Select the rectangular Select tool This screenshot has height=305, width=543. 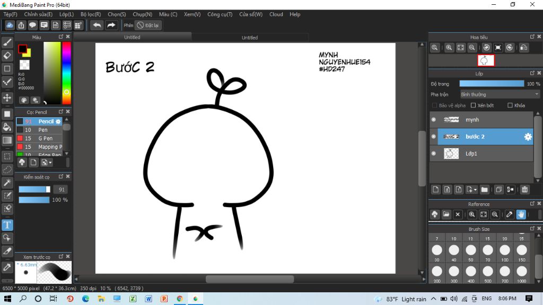(x=7, y=156)
